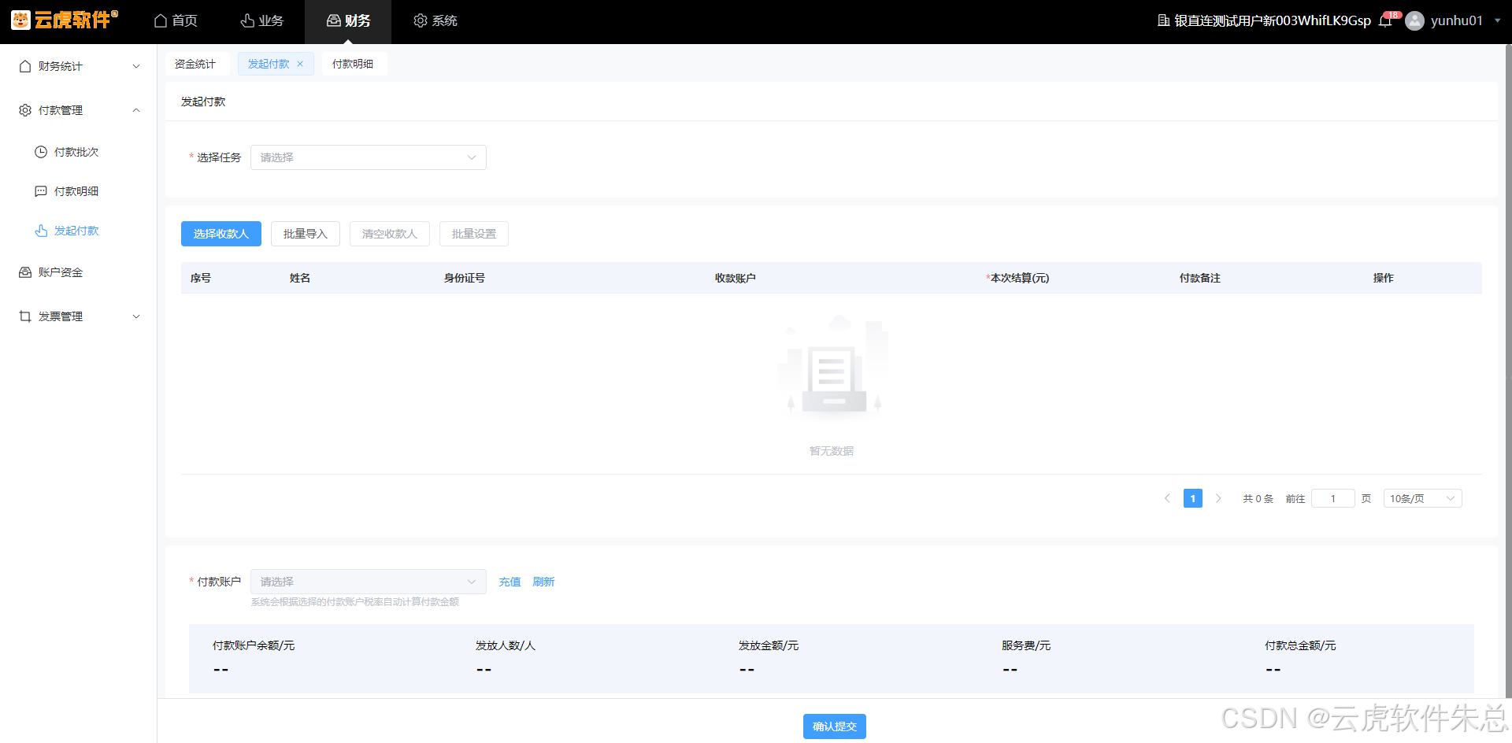Viewport: 1512px width, 743px height.
Task: Open the 选择任务 dropdown
Action: [368, 157]
